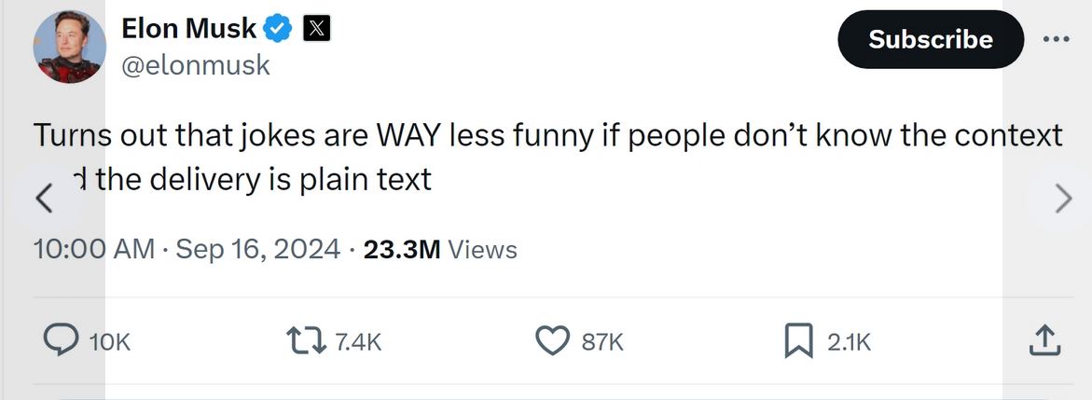Open the 10:00 AM · Sep 16, 2024 timestamp
1092x400 pixels.
[186, 250]
